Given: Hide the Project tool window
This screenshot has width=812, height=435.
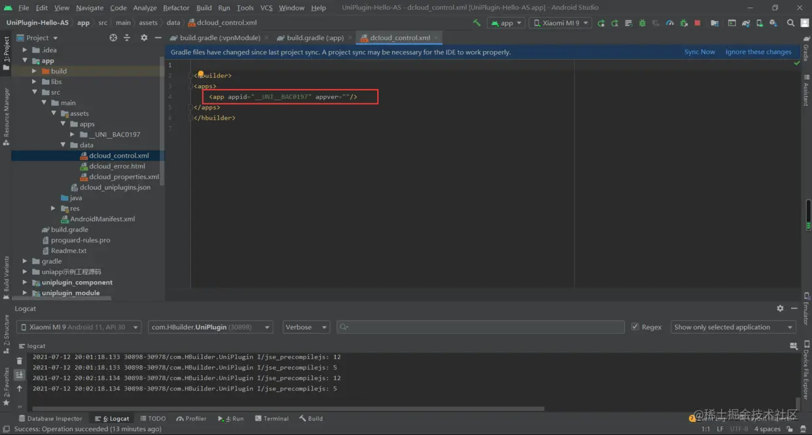Looking at the screenshot, I should (x=158, y=38).
